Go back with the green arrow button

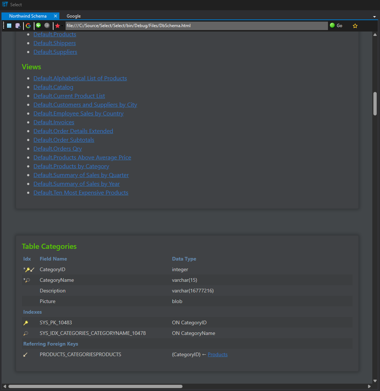coord(38,25)
